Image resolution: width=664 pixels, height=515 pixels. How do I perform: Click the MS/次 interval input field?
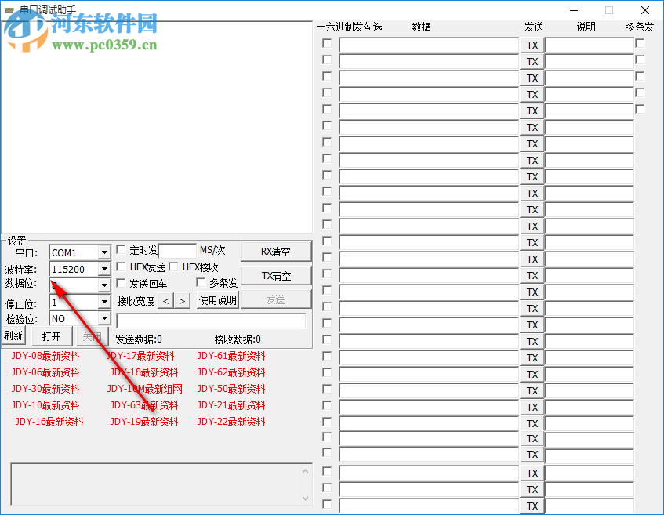pyautogui.click(x=177, y=251)
